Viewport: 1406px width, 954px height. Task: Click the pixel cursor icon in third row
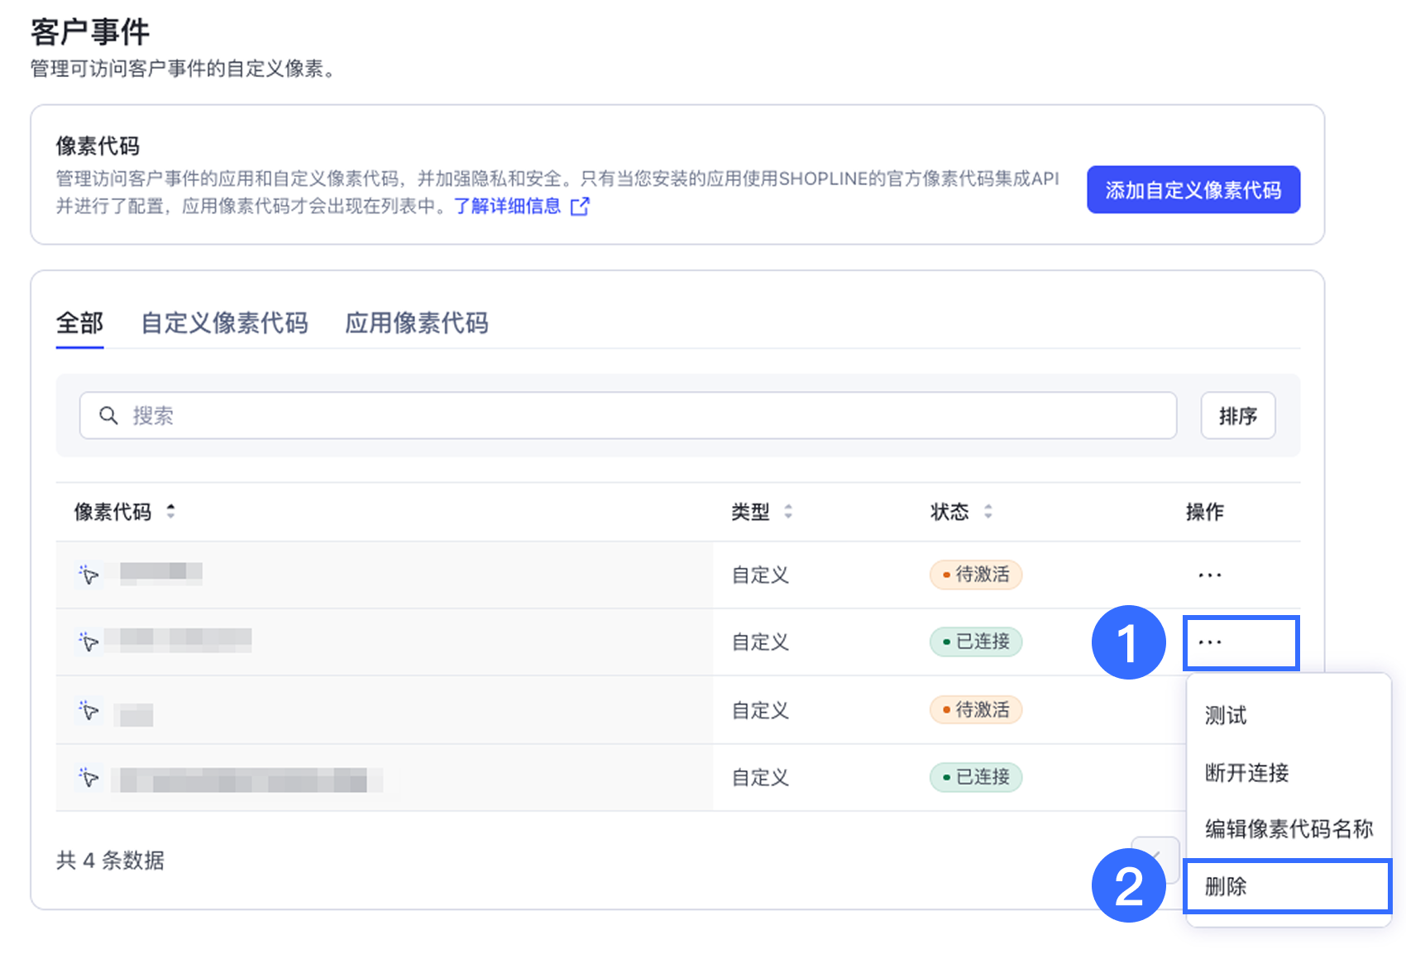(89, 711)
